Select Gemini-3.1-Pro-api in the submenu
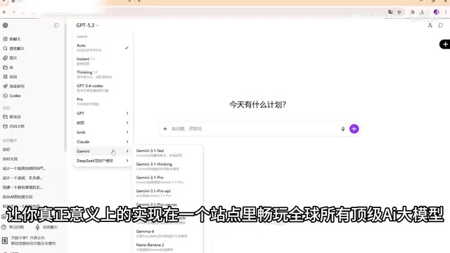The height and width of the screenshot is (253, 450). [x=169, y=193]
